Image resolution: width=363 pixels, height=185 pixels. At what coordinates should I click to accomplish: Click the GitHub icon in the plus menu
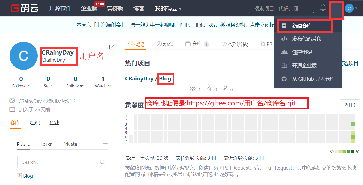pyautogui.click(x=284, y=79)
